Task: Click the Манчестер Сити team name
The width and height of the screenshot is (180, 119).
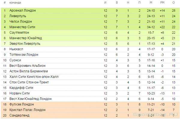Action: 22,27
